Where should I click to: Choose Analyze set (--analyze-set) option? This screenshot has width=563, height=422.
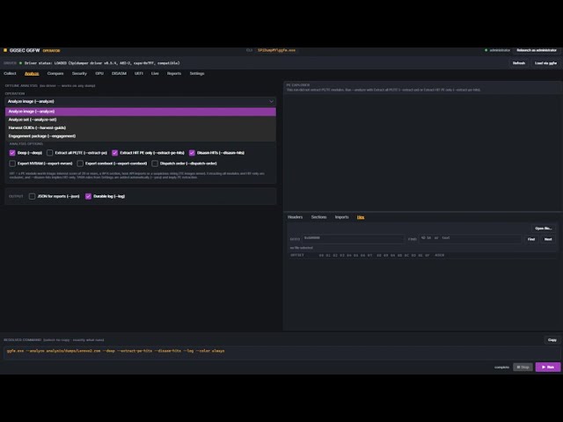(141, 120)
